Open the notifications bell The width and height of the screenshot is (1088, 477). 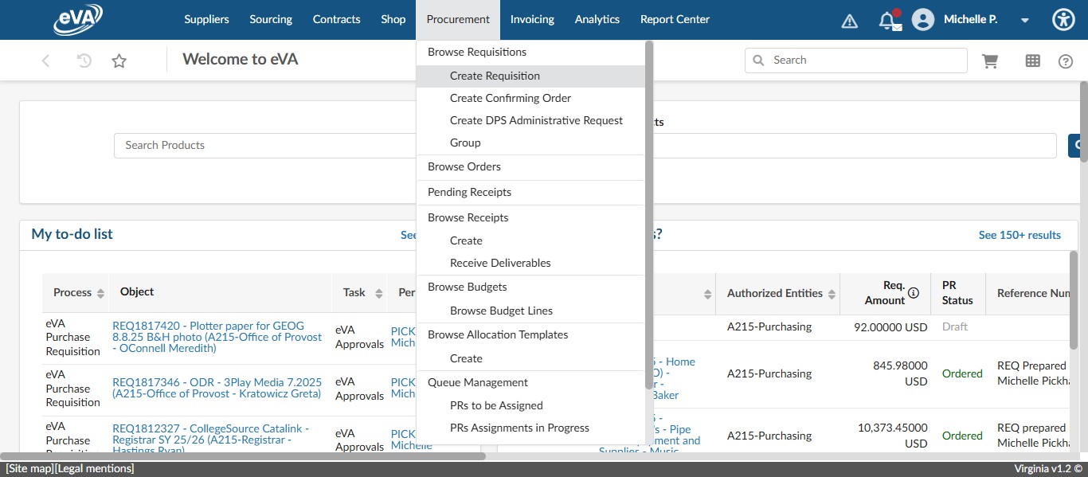pos(887,20)
